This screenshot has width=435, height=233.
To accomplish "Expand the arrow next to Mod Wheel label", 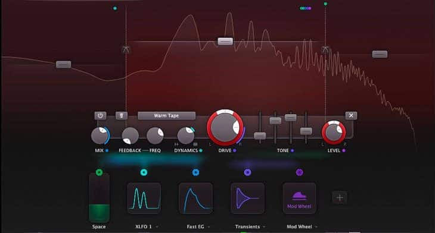I will tap(316, 226).
